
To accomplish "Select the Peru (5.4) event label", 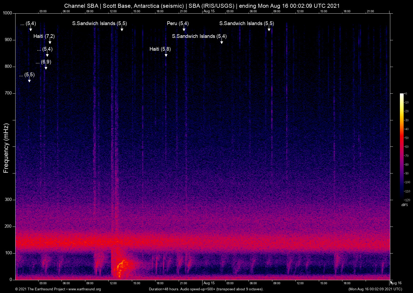I will click(178, 23).
